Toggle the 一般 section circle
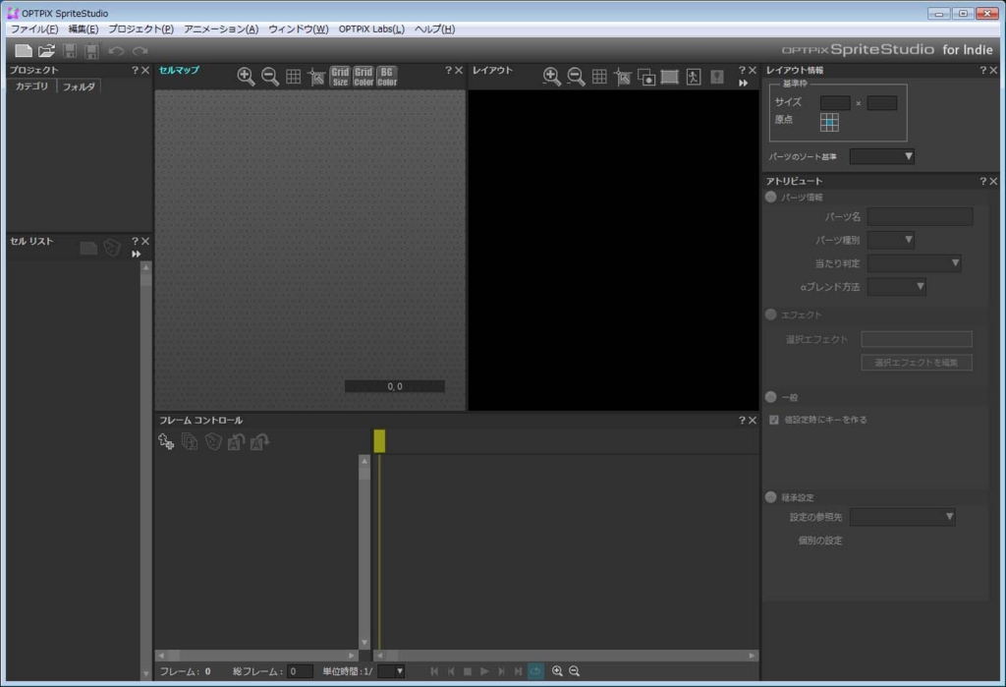Screen dimensions: 1006x687 point(770,397)
